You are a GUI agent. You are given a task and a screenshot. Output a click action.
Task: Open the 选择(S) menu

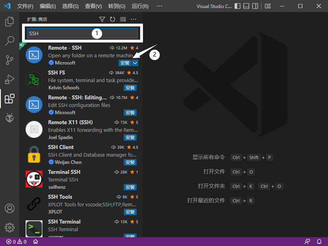tap(70, 6)
